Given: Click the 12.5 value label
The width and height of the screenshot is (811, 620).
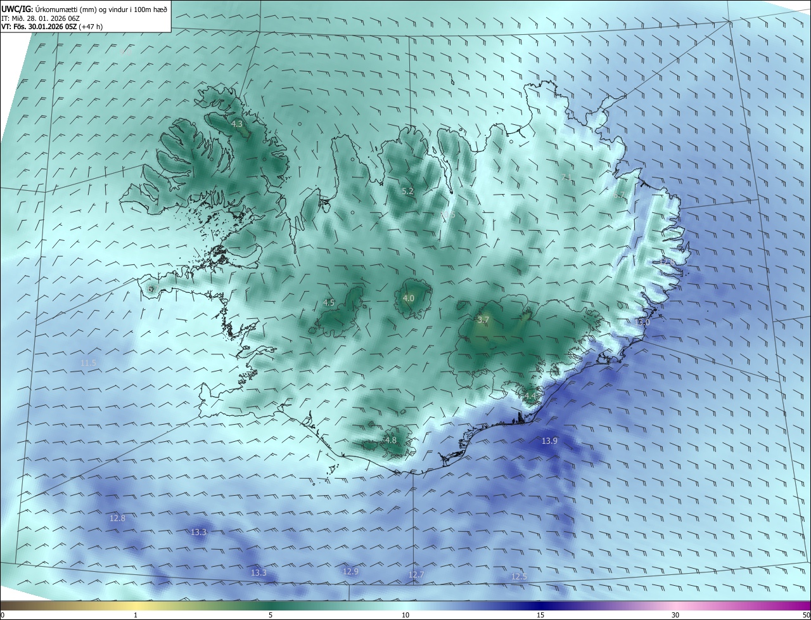Looking at the screenshot, I should click(x=519, y=576).
